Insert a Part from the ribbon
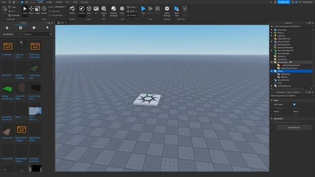The image size is (315, 177). tap(89, 10)
